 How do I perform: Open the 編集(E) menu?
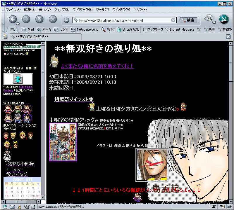(x=30, y=10)
